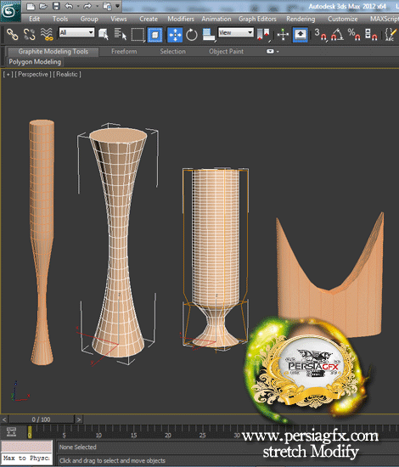Open the View reference coordinate dropdown

[236, 32]
